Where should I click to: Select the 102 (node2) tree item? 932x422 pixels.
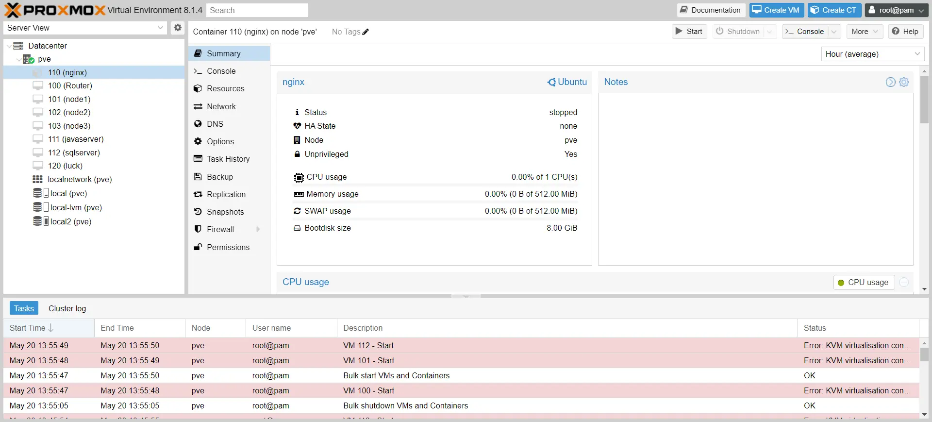94,112
